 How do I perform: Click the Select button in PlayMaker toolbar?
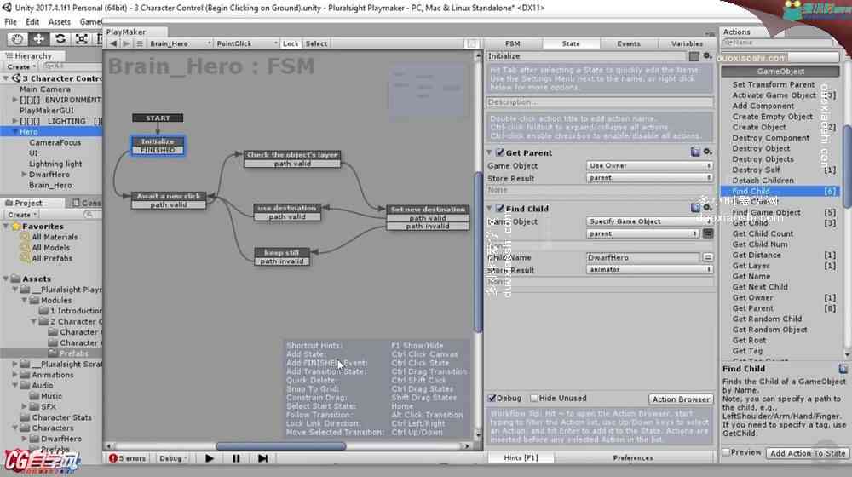point(316,43)
